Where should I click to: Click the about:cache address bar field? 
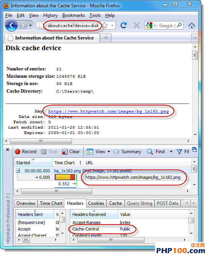point(73,26)
